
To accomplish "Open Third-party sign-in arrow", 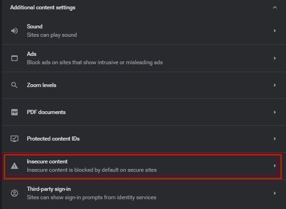I will [275, 193].
